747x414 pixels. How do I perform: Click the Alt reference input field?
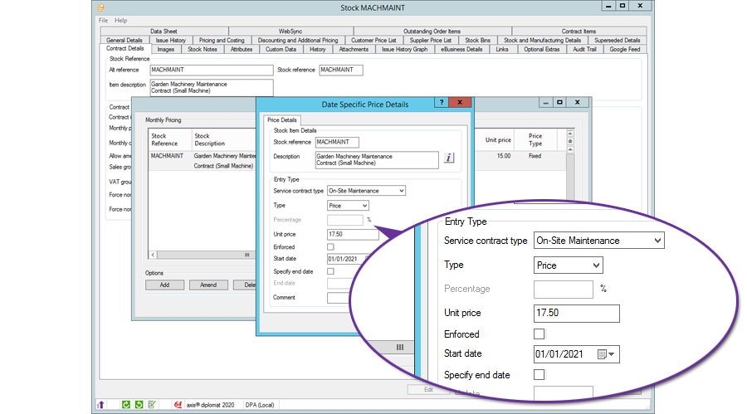pos(212,70)
